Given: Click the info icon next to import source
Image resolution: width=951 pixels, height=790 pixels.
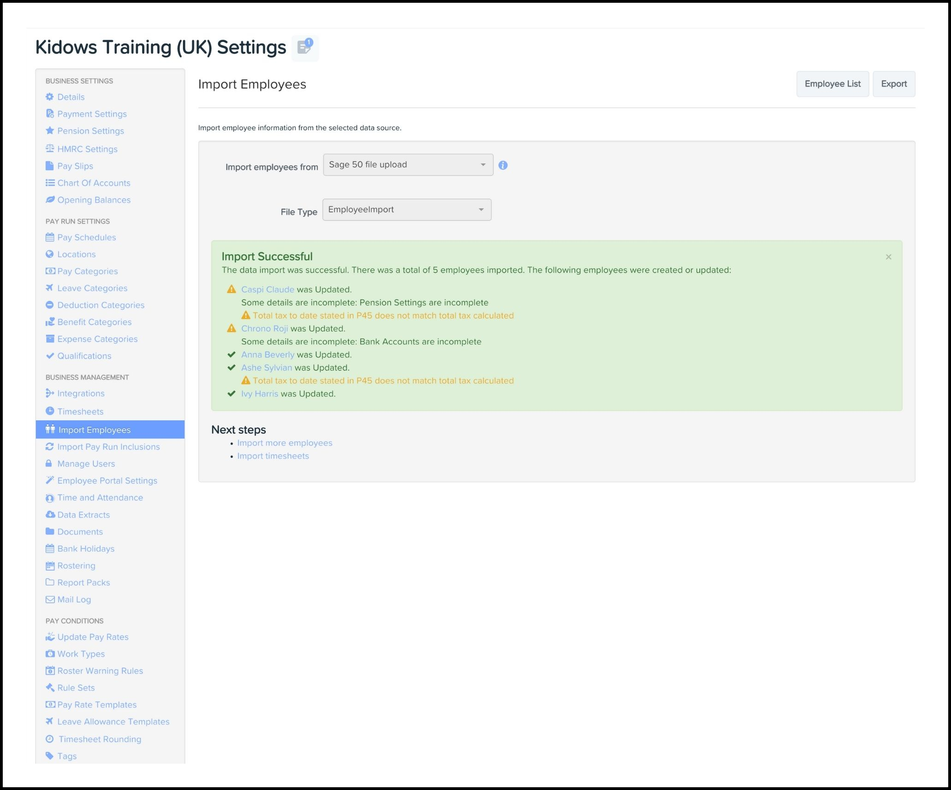Looking at the screenshot, I should tap(503, 165).
